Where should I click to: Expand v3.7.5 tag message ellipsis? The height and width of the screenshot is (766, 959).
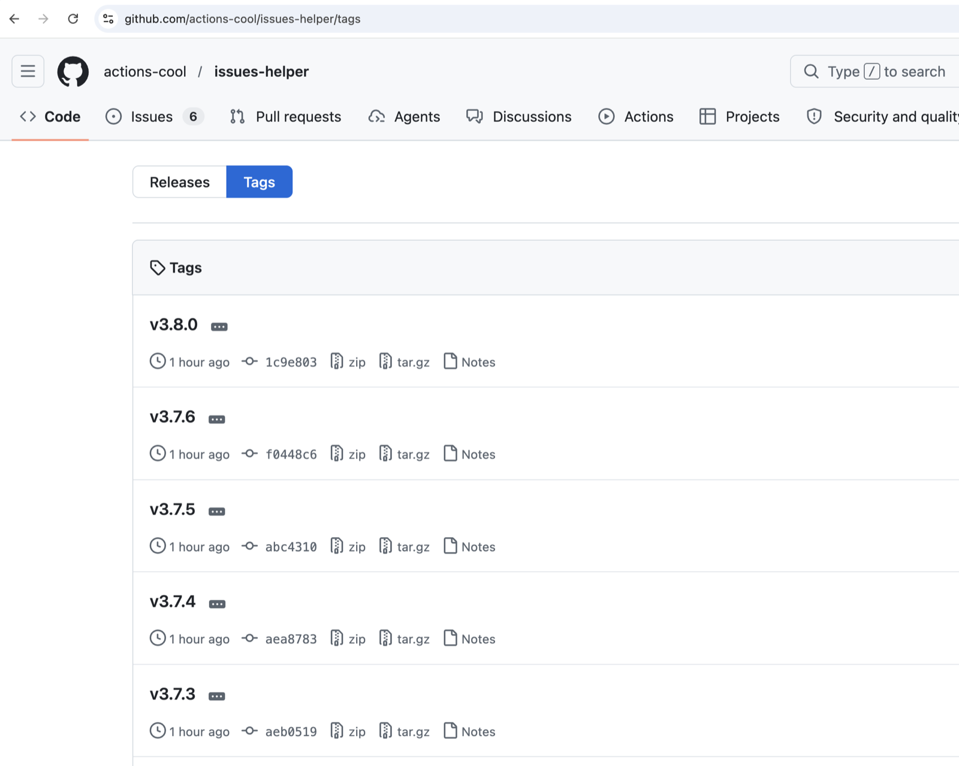click(x=217, y=511)
